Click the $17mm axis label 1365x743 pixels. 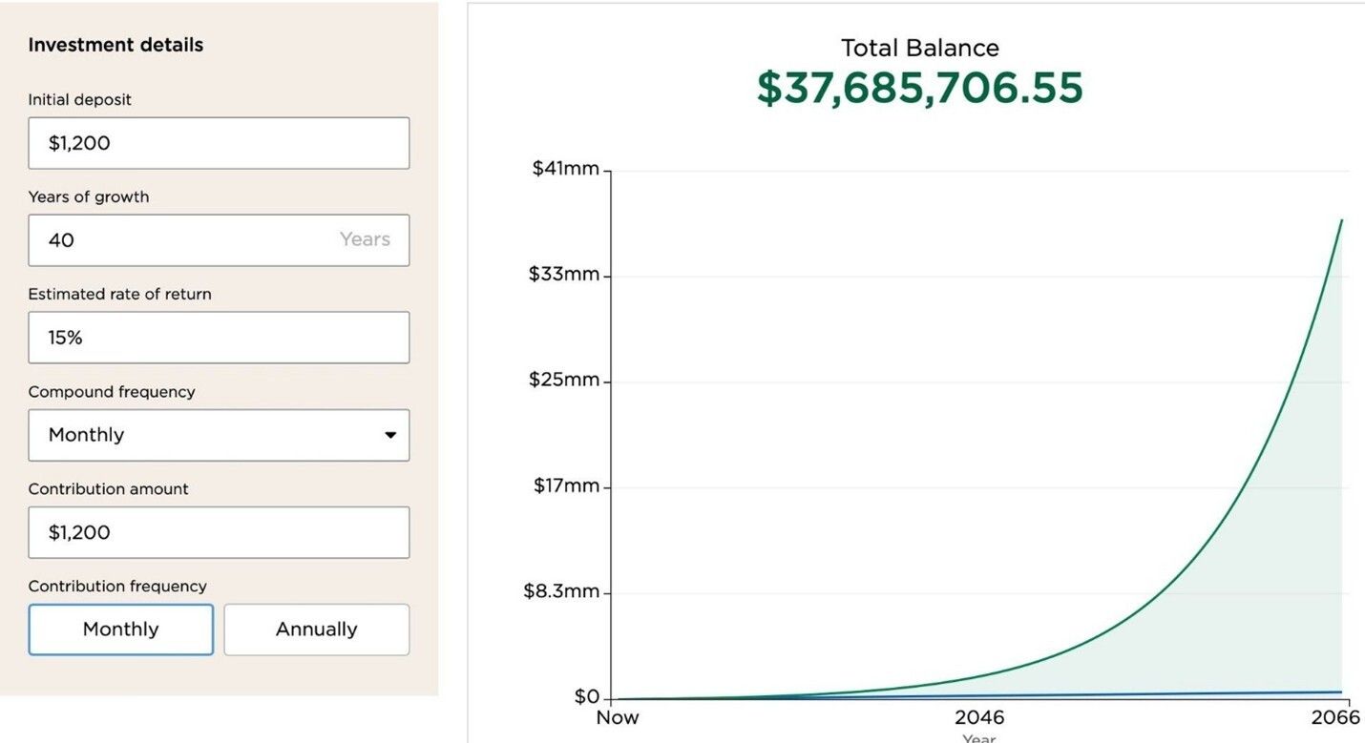566,485
